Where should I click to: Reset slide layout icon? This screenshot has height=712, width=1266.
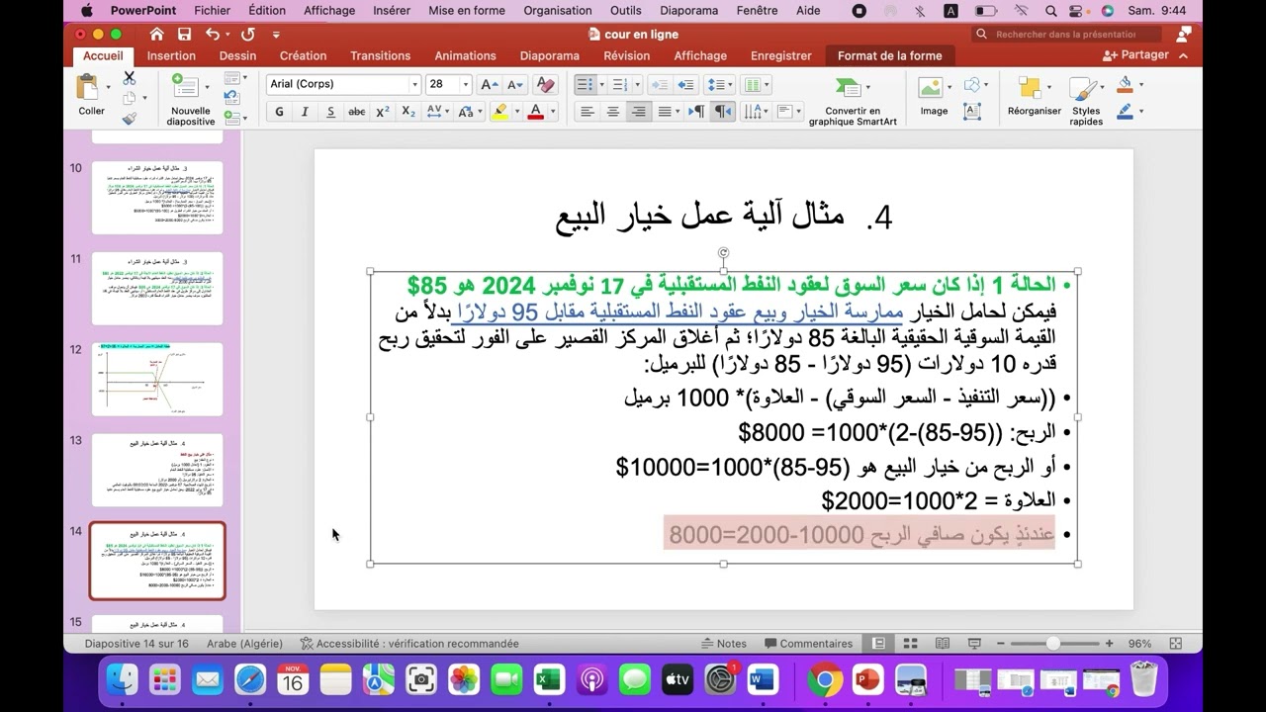tap(230, 97)
